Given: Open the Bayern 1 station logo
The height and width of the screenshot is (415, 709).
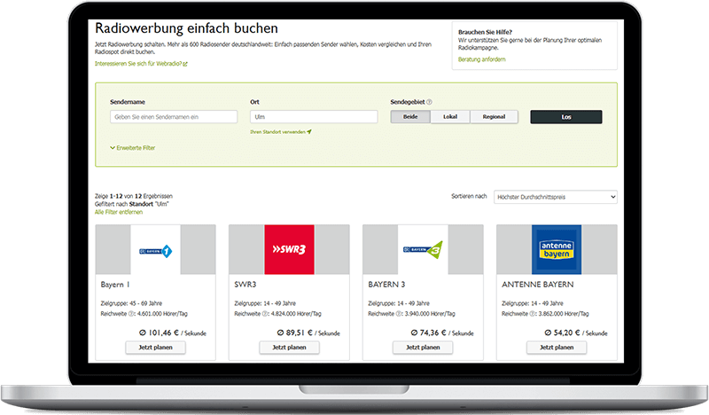Looking at the screenshot, I should click(156, 250).
